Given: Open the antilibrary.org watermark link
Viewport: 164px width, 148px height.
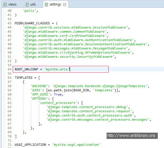Looking at the screenshot, I should tap(132, 136).
